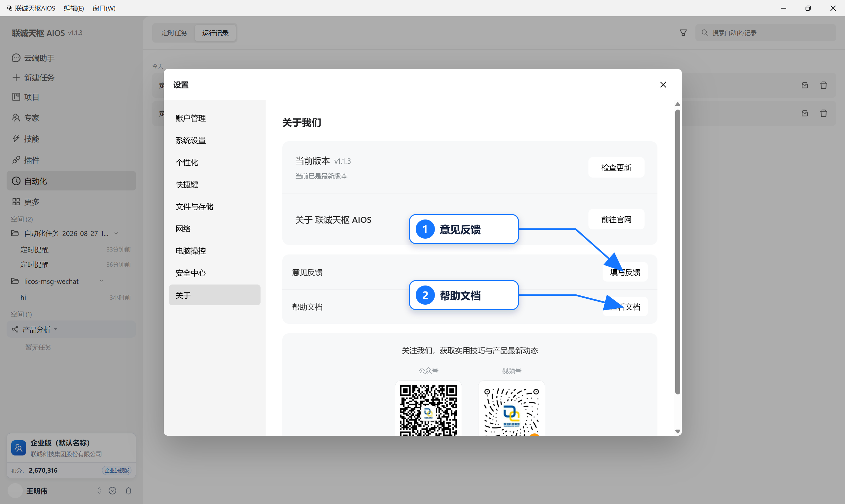Select 账户管理 in settings

(x=214, y=118)
